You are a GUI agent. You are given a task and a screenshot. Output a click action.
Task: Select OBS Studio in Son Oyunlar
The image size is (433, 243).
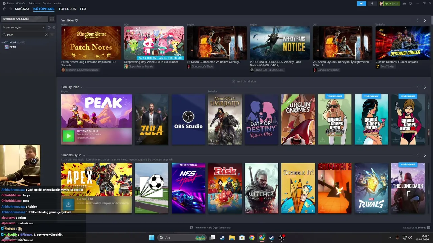[x=188, y=120]
